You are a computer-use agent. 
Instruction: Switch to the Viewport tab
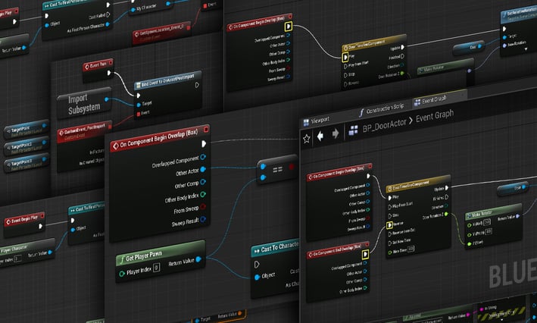[x=316, y=121]
